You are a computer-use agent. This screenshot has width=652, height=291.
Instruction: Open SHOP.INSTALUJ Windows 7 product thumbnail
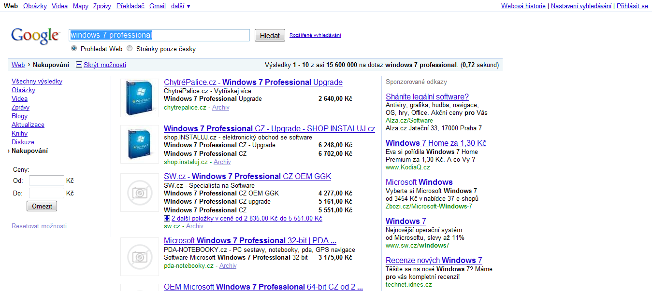coord(140,144)
